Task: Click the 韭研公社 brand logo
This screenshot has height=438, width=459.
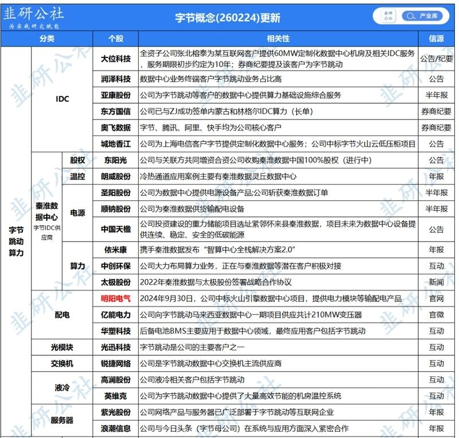Action: [x=33, y=18]
